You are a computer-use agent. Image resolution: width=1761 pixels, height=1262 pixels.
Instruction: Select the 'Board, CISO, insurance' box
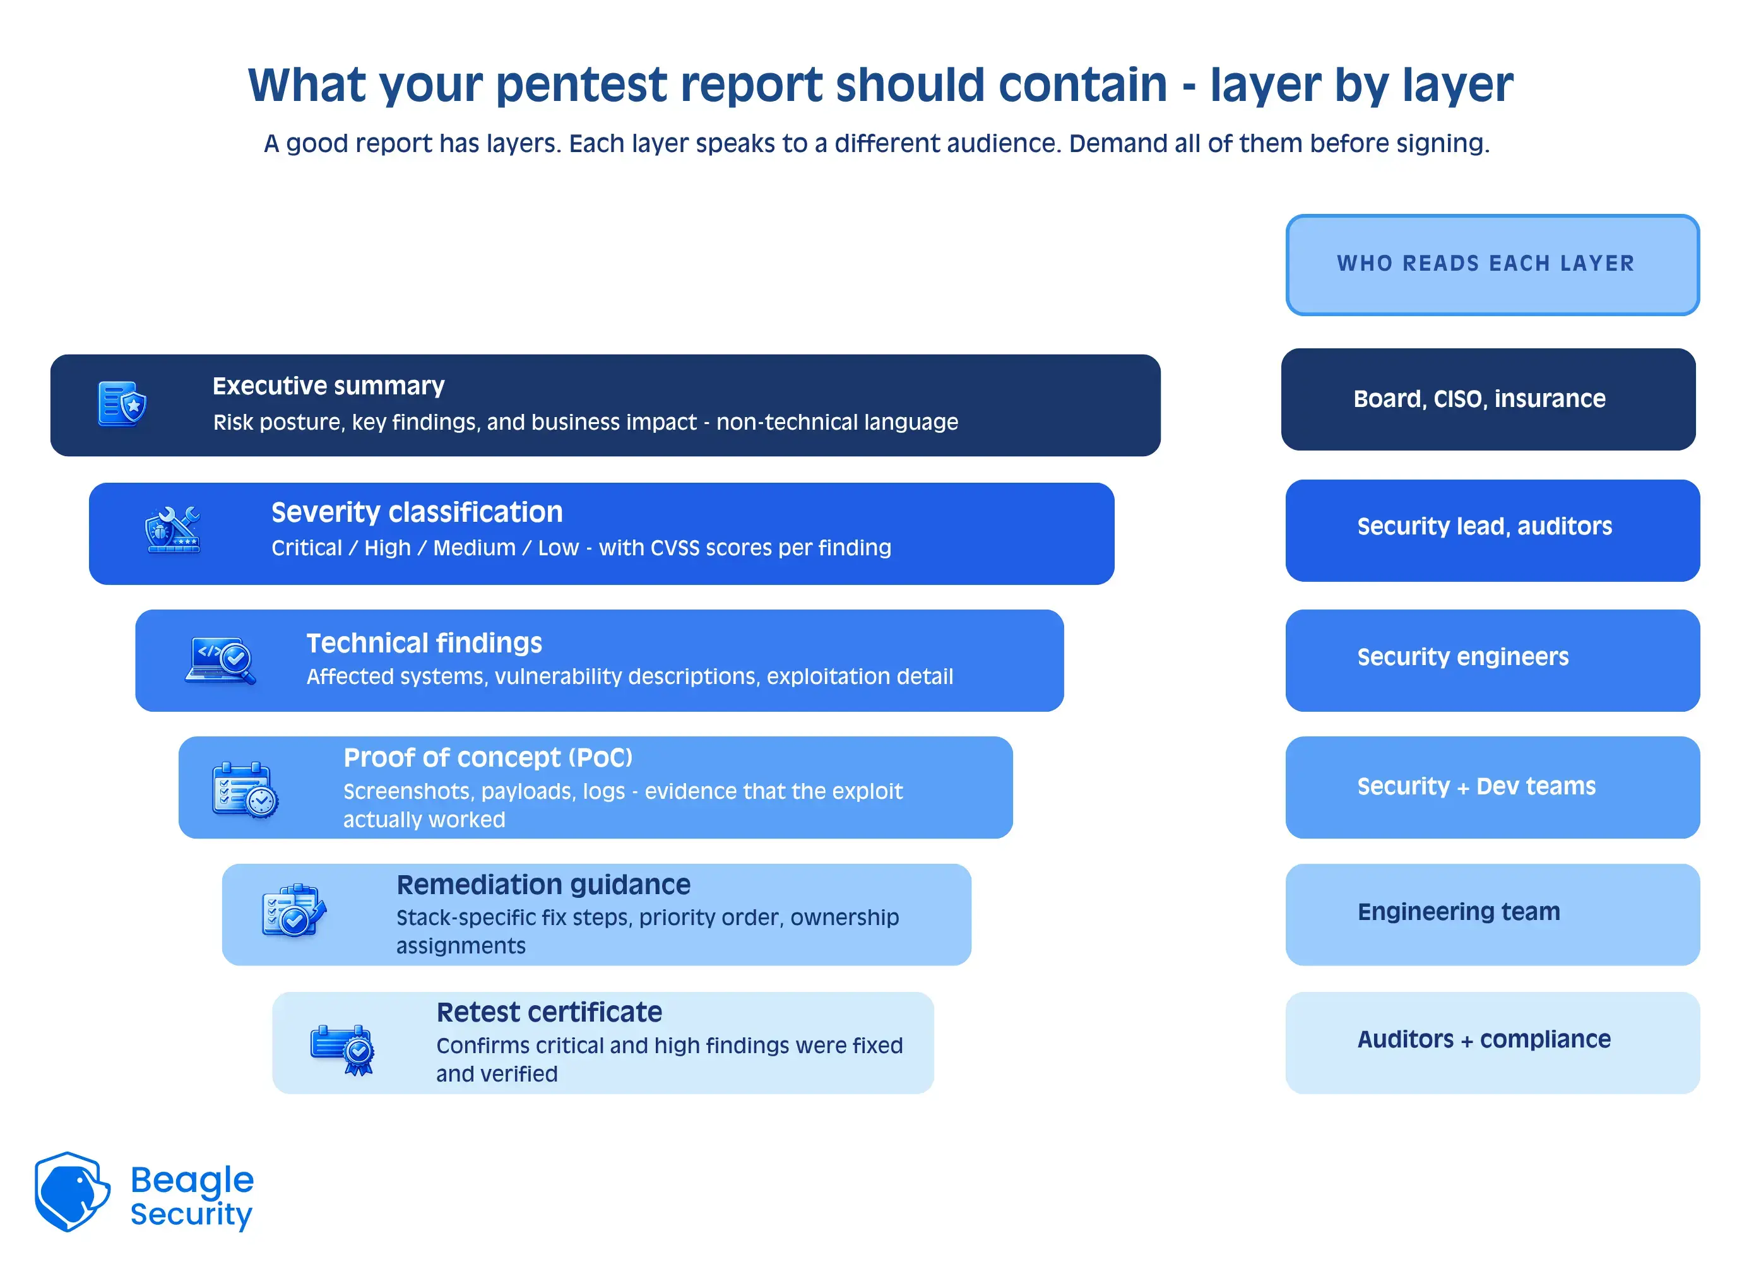tap(1488, 399)
